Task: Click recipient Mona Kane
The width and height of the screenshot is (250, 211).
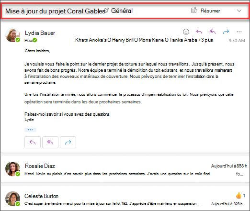Action: [151, 40]
